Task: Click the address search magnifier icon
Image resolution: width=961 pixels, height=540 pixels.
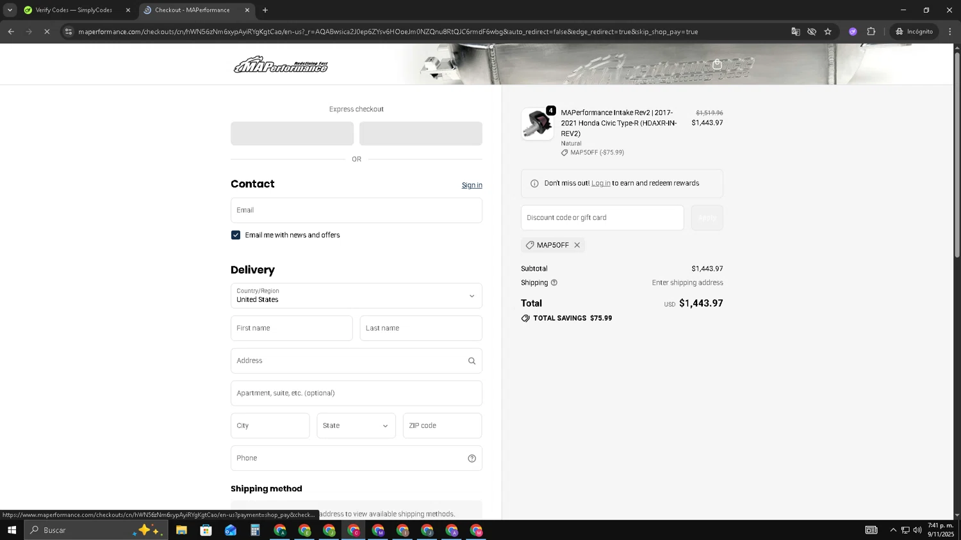Action: (x=472, y=361)
